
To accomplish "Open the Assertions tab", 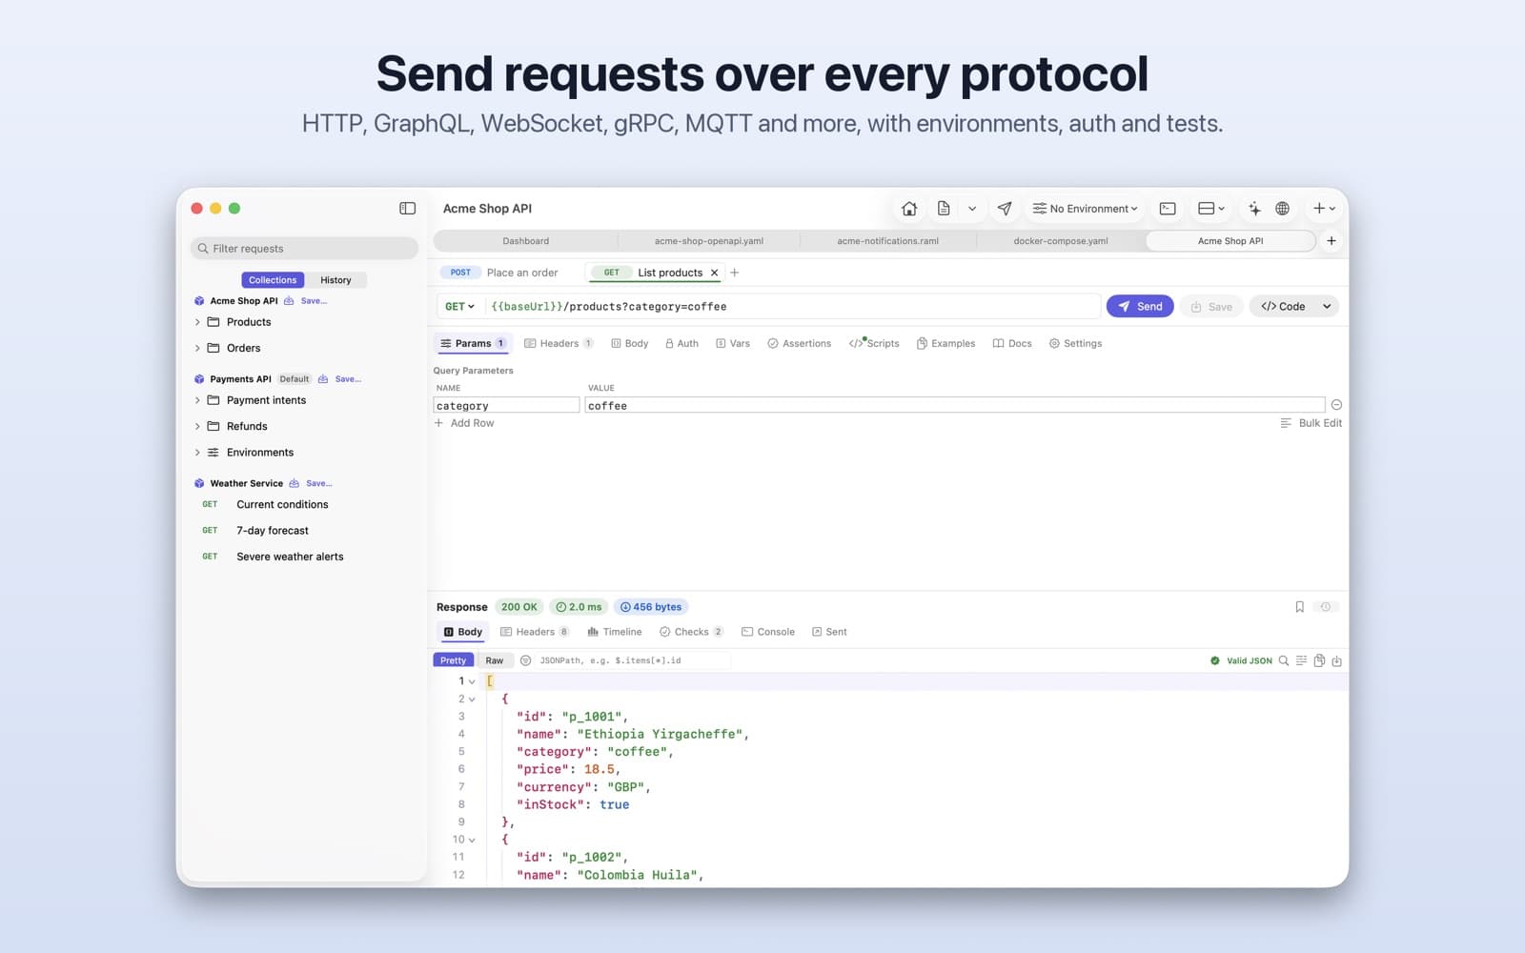I will [x=799, y=344].
